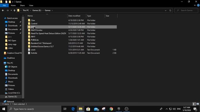Open Epic Games Launcher on taskbar
Image resolution: width=200 pixels, height=112 pixels.
[119, 109]
